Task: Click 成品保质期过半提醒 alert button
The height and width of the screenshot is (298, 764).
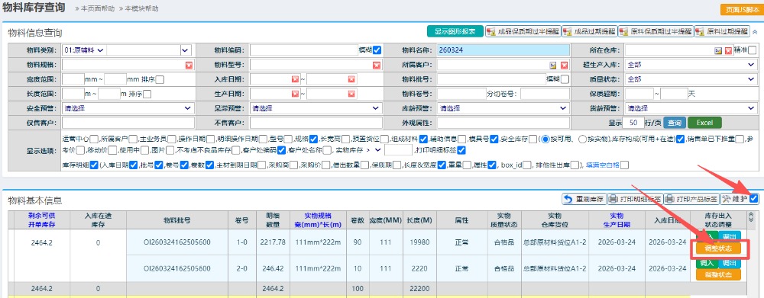Action: tap(523, 31)
